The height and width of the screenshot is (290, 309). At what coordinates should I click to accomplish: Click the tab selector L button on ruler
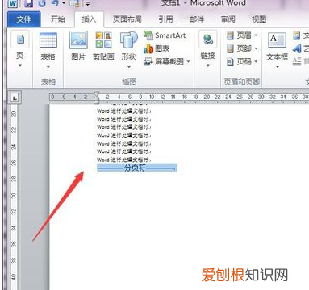[15, 97]
